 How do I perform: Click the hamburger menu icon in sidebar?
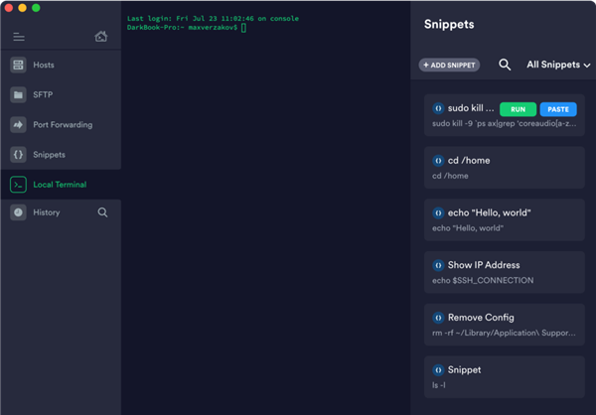coord(18,37)
